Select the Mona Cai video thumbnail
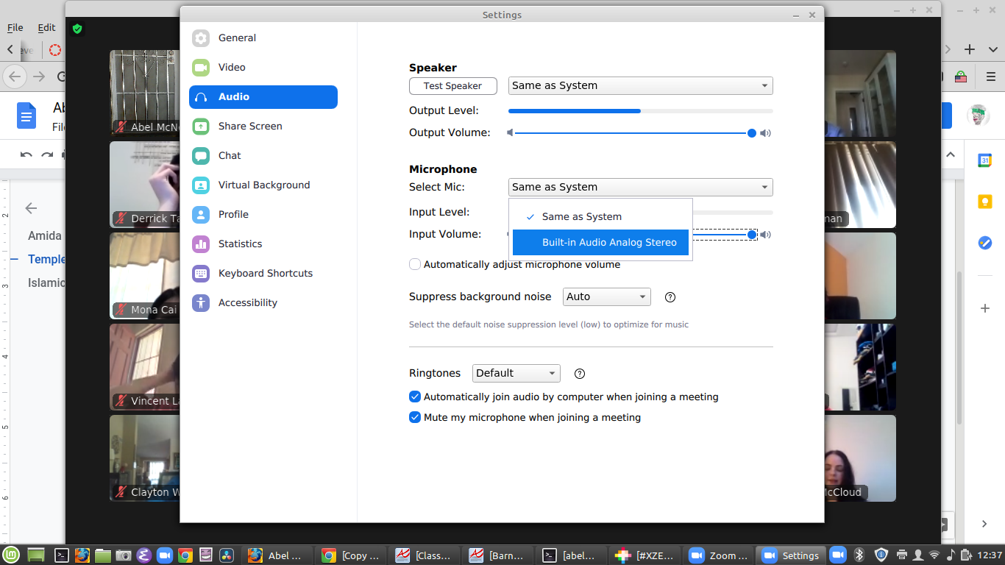This screenshot has width=1005, height=565. [145, 276]
